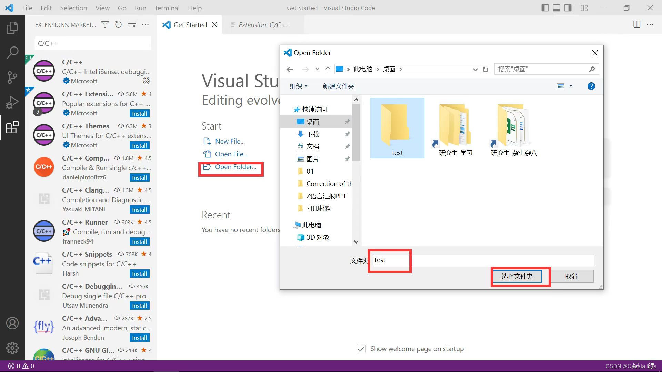The height and width of the screenshot is (372, 662).
Task: Click errors and warnings status bar item
Action: click(21, 366)
